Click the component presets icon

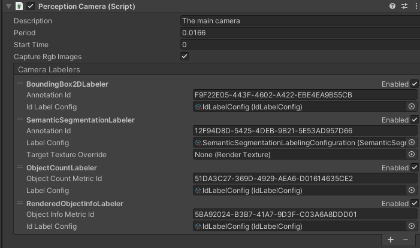point(403,6)
